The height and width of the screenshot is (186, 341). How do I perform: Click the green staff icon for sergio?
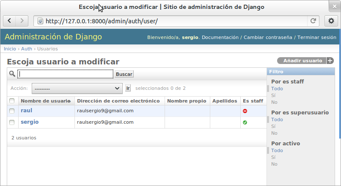[x=245, y=122]
